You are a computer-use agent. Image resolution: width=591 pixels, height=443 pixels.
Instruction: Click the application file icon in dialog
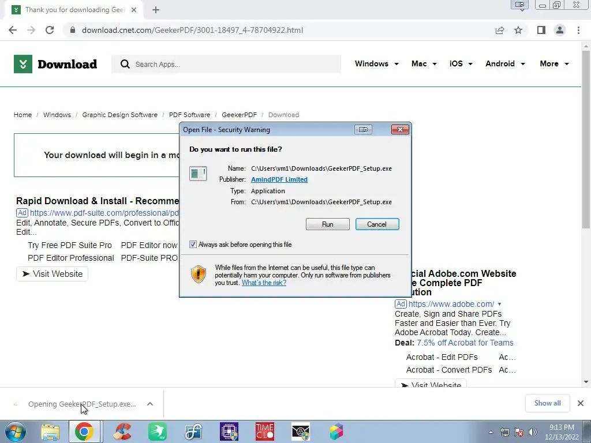(x=198, y=174)
